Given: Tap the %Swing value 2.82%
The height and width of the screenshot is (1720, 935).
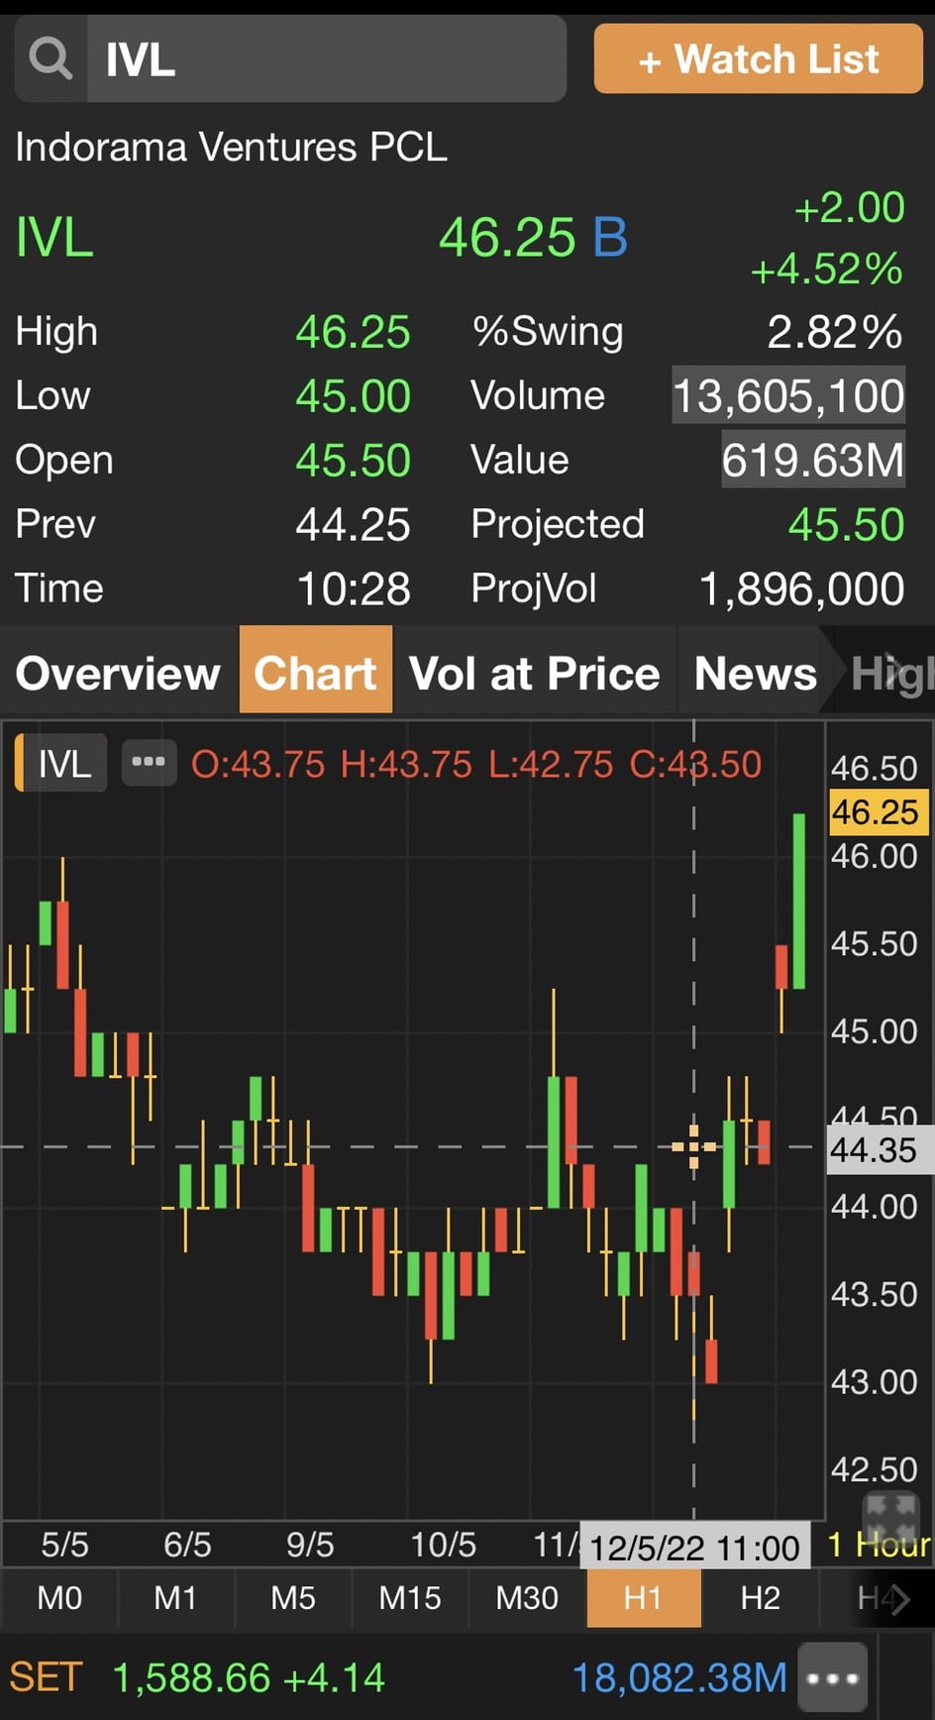Looking at the screenshot, I should coord(834,332).
